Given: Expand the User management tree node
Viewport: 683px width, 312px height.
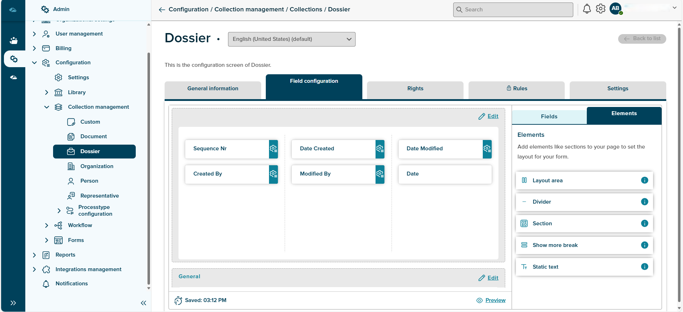Looking at the screenshot, I should click(x=34, y=34).
